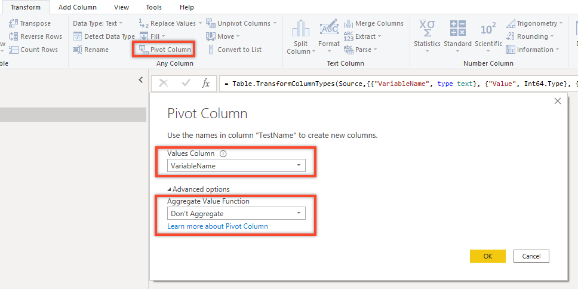Expand the Unpivot Columns dropdown

[x=241, y=23]
